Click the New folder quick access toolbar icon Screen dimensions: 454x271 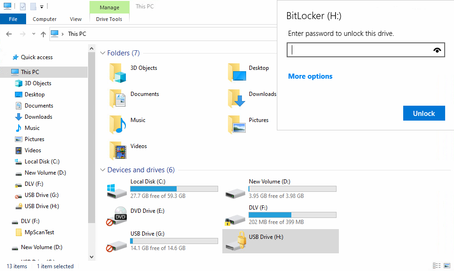tap(33, 7)
